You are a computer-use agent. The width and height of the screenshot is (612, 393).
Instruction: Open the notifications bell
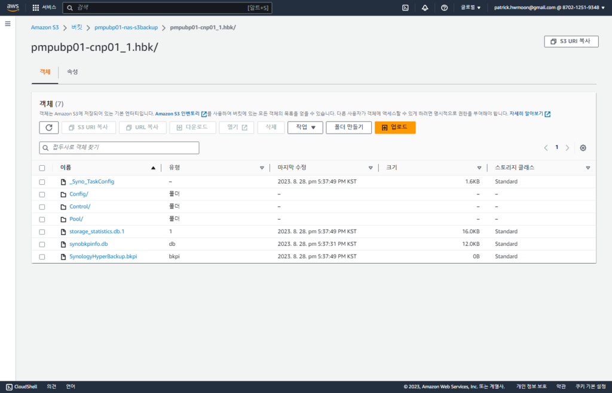click(425, 7)
